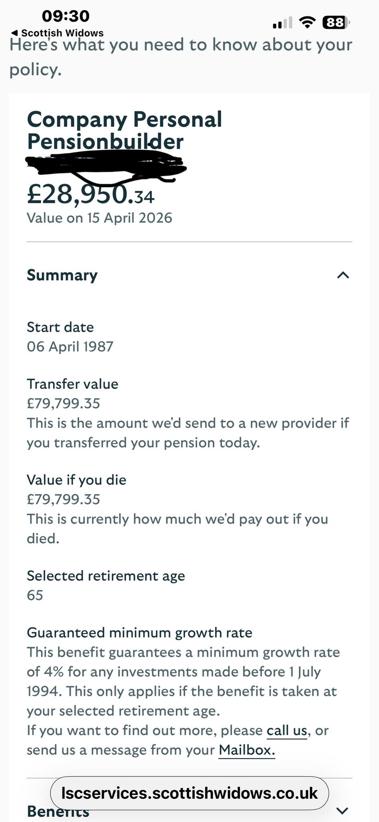379x822 pixels.
Task: Tap the 09:30 clock in status bar
Action: (x=66, y=16)
